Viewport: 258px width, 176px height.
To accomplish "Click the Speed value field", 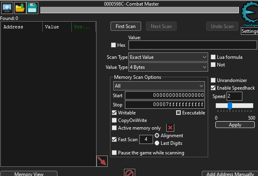I will pos(234,96).
